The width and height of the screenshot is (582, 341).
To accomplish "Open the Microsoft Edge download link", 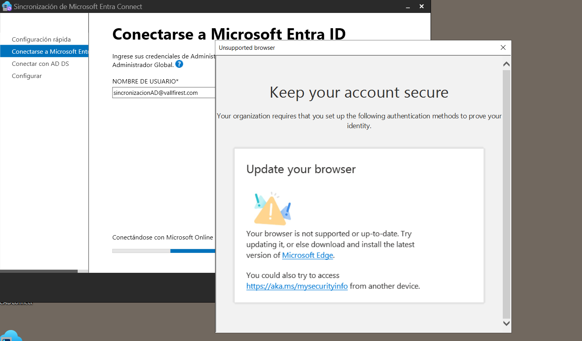I will pos(307,255).
